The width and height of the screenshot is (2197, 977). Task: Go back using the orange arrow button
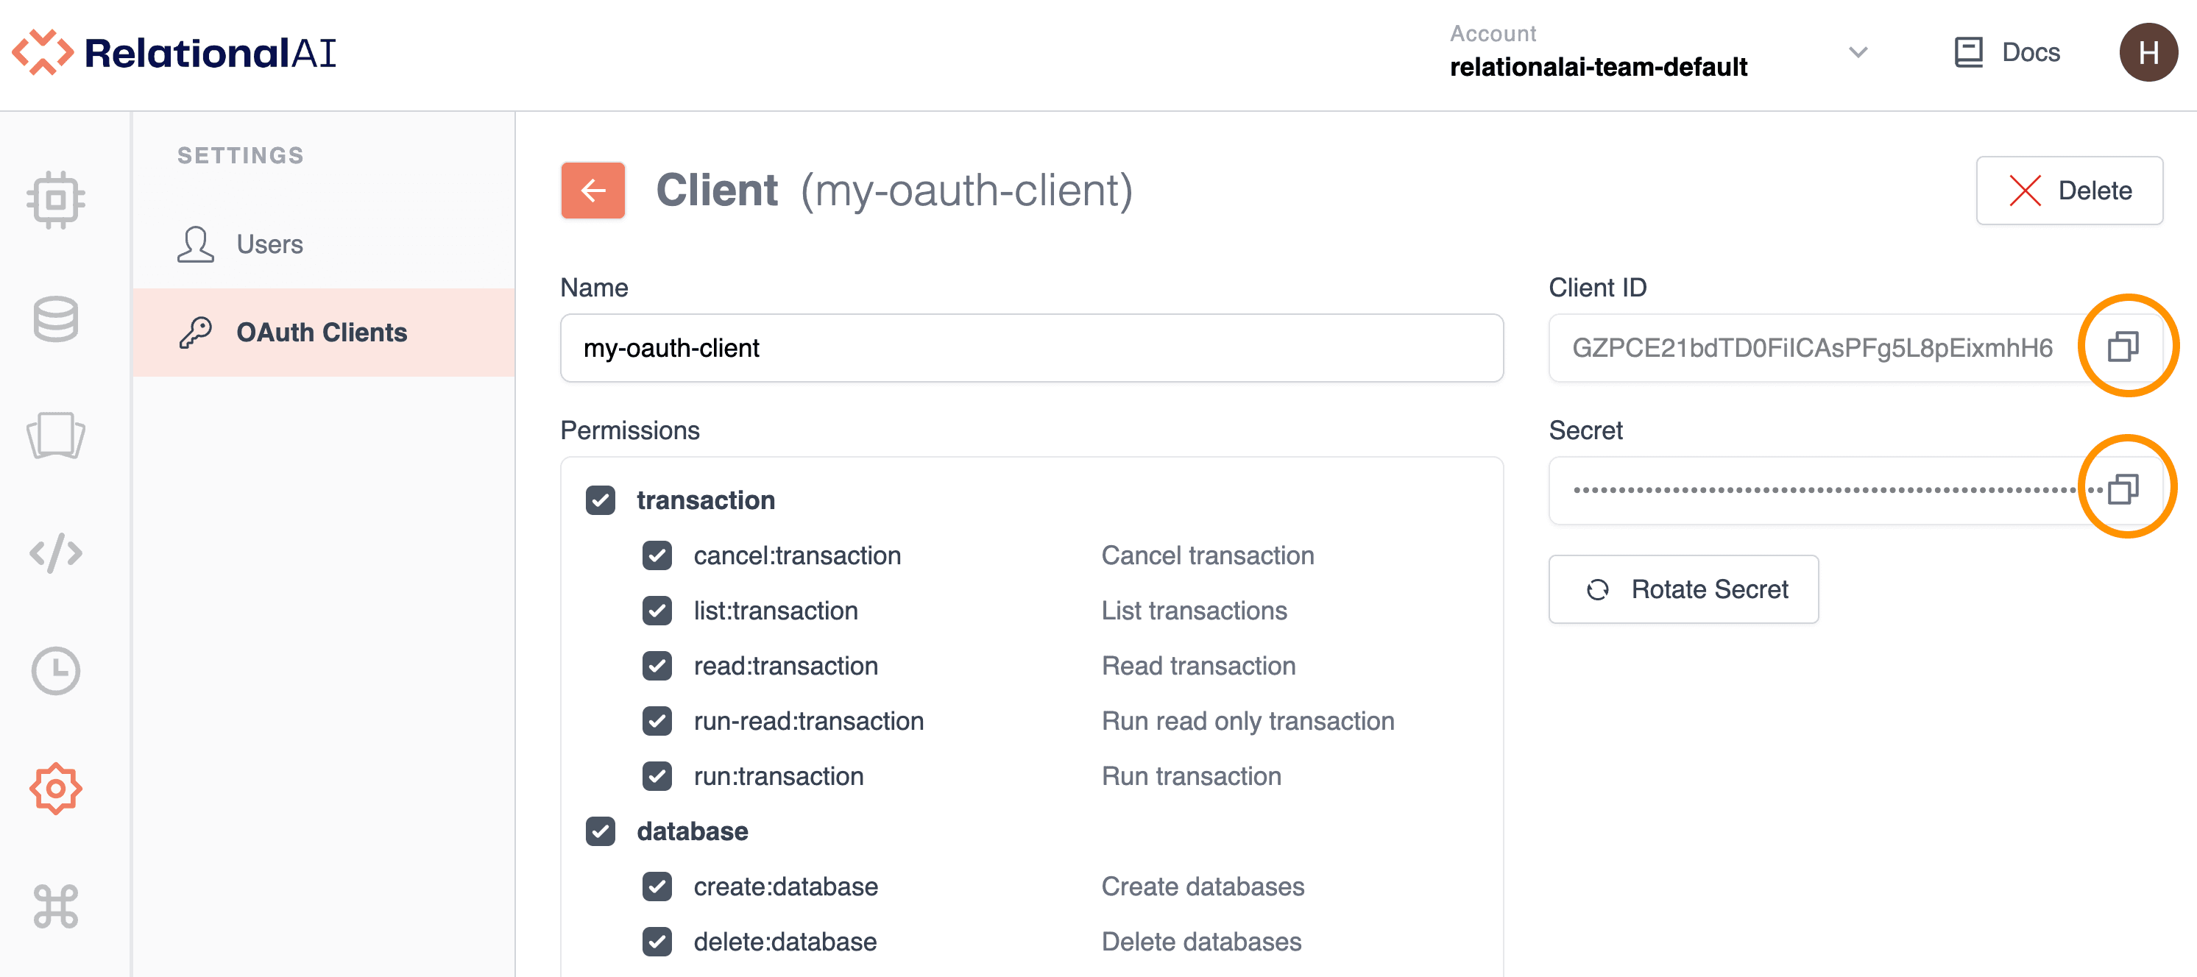(x=592, y=190)
